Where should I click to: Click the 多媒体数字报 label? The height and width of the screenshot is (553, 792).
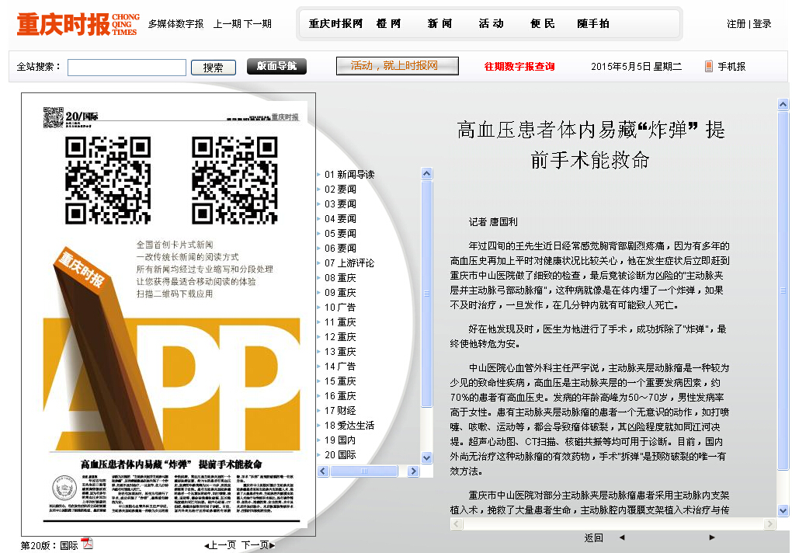tap(175, 24)
